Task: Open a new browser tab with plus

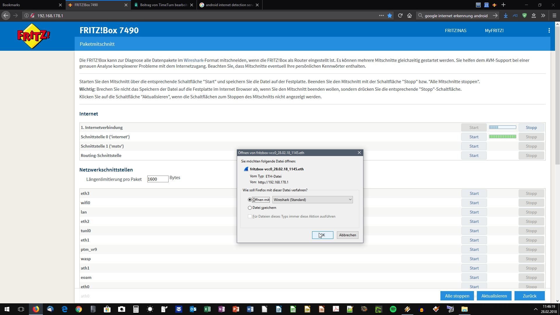Action: coord(503,5)
